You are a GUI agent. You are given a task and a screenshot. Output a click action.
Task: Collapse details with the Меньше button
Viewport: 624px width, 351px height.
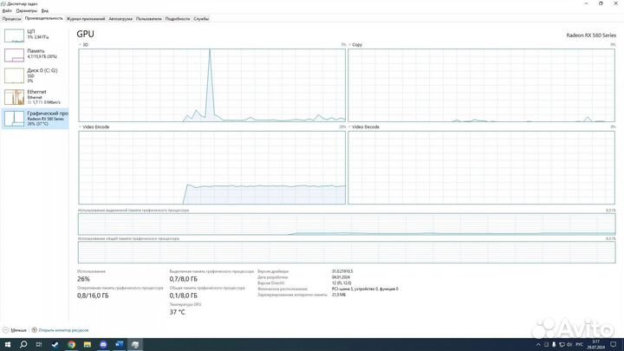coord(15,330)
